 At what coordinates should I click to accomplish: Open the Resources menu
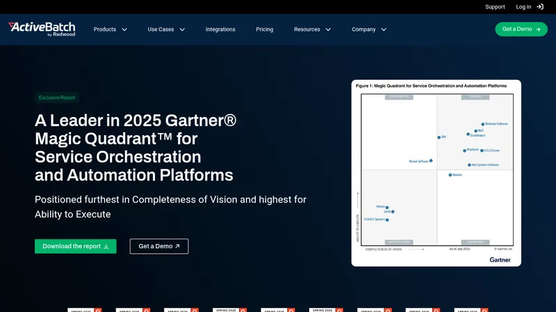pyautogui.click(x=306, y=29)
